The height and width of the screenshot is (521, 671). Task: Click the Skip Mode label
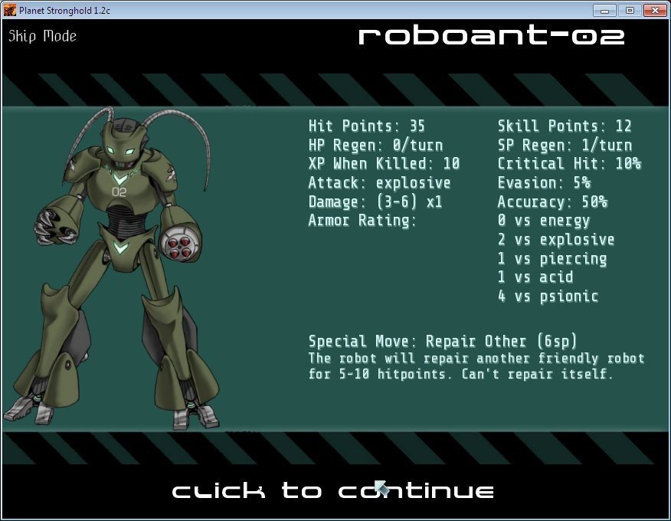pyautogui.click(x=42, y=36)
